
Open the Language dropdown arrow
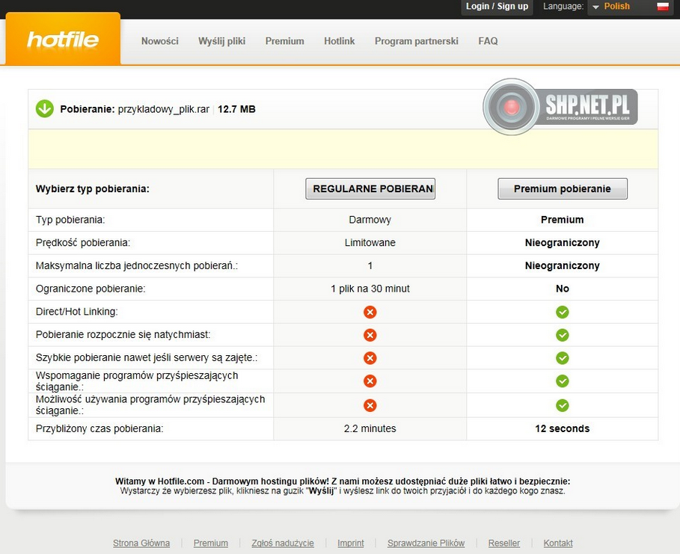tap(596, 7)
